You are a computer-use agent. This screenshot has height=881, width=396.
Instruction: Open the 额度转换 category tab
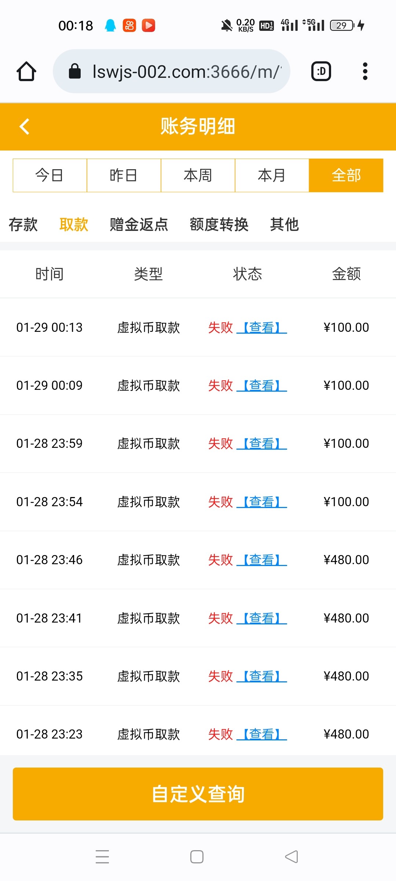(x=219, y=224)
